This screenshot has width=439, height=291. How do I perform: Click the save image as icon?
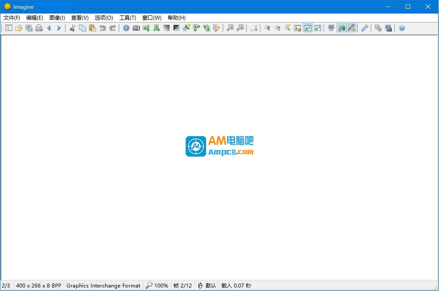(x=29, y=28)
